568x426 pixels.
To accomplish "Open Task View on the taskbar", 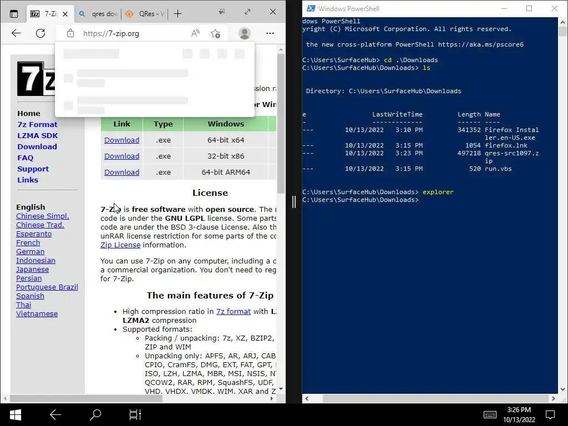I will click(135, 415).
